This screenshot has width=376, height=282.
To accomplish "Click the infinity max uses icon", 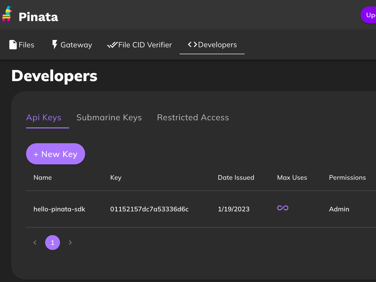I will (283, 208).
